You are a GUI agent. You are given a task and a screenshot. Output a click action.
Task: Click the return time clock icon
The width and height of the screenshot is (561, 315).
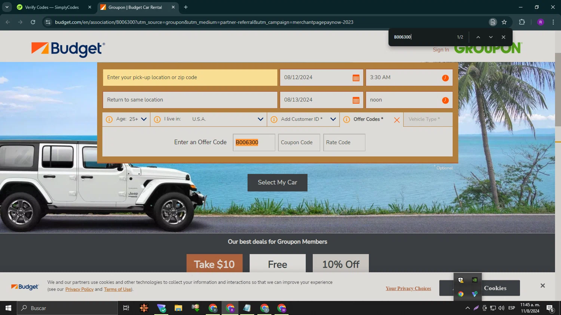(x=445, y=100)
